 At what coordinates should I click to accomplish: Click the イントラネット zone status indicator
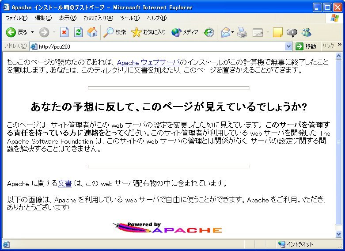[296, 244]
